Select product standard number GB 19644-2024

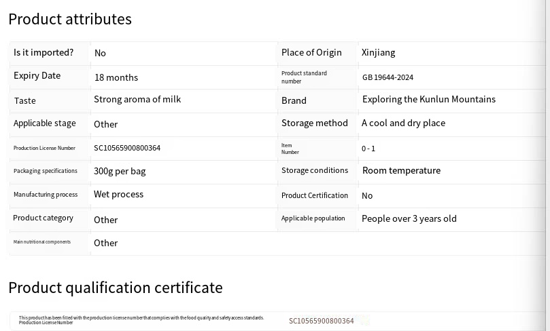(388, 77)
